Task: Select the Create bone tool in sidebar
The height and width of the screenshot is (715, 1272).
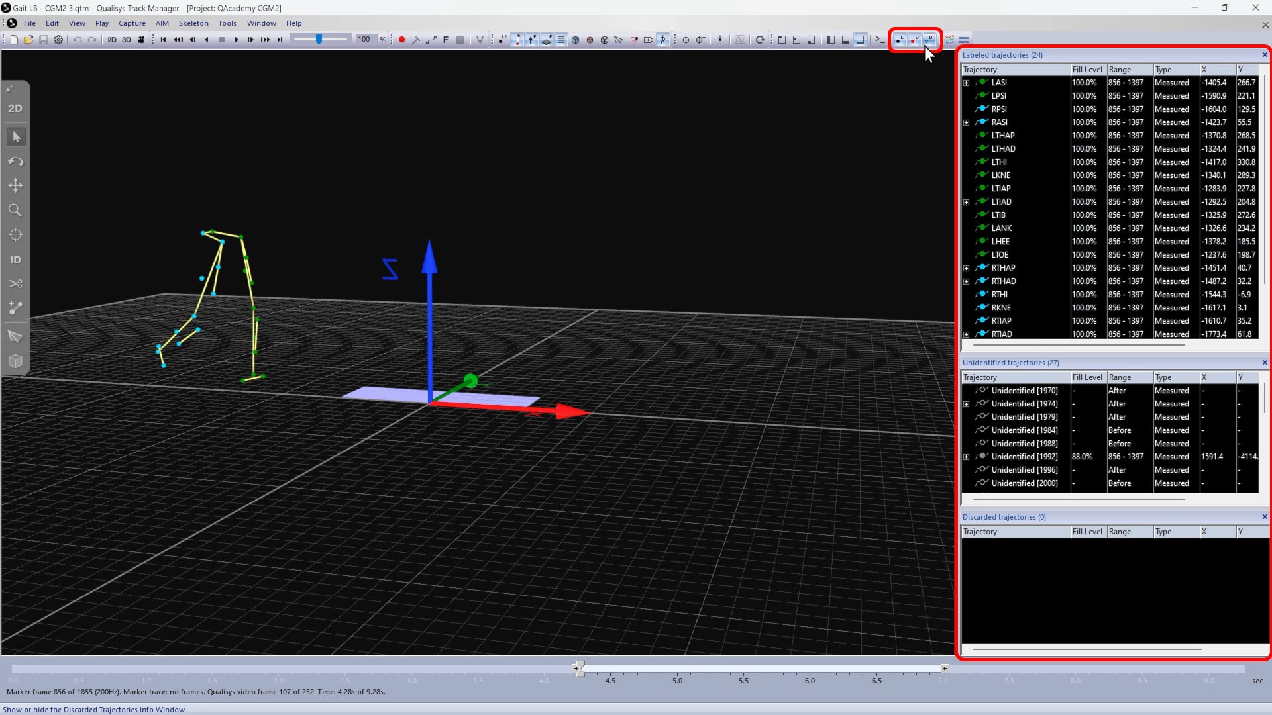Action: click(16, 309)
